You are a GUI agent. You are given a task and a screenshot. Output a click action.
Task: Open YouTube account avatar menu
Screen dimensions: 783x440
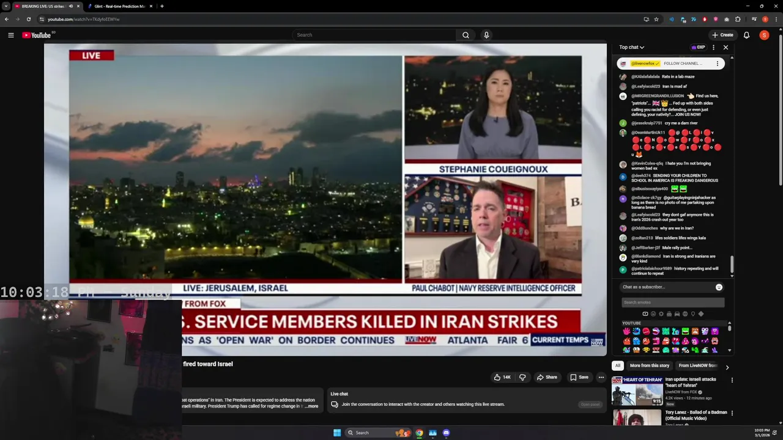764,35
